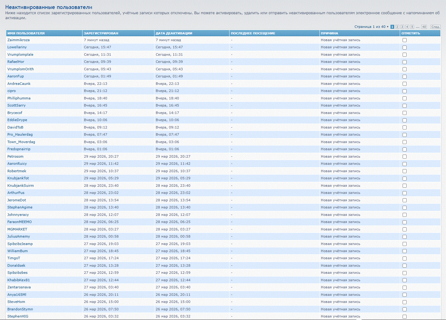
Task: Toggle the checkbox for StephenHIG
Action: click(x=404, y=317)
